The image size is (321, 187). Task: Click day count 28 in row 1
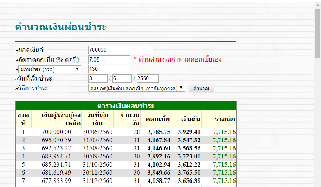(137, 132)
